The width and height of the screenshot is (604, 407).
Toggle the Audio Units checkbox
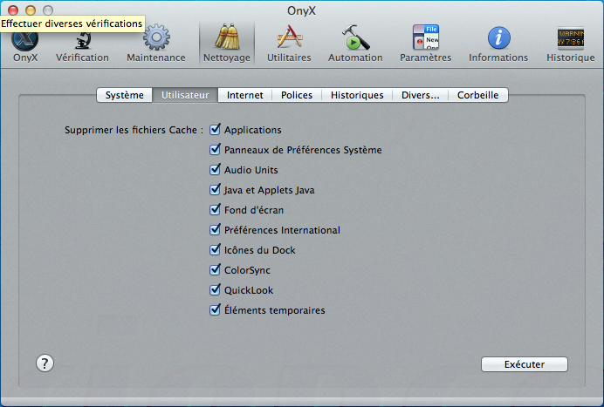(215, 169)
